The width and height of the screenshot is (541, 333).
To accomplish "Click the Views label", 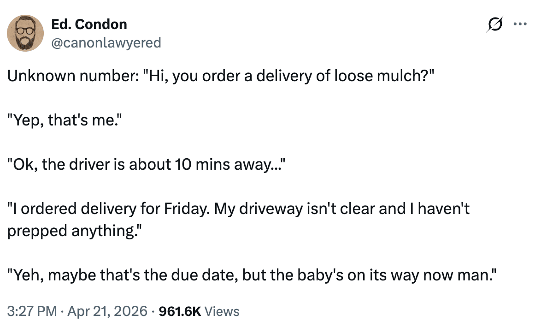I will 222,311.
